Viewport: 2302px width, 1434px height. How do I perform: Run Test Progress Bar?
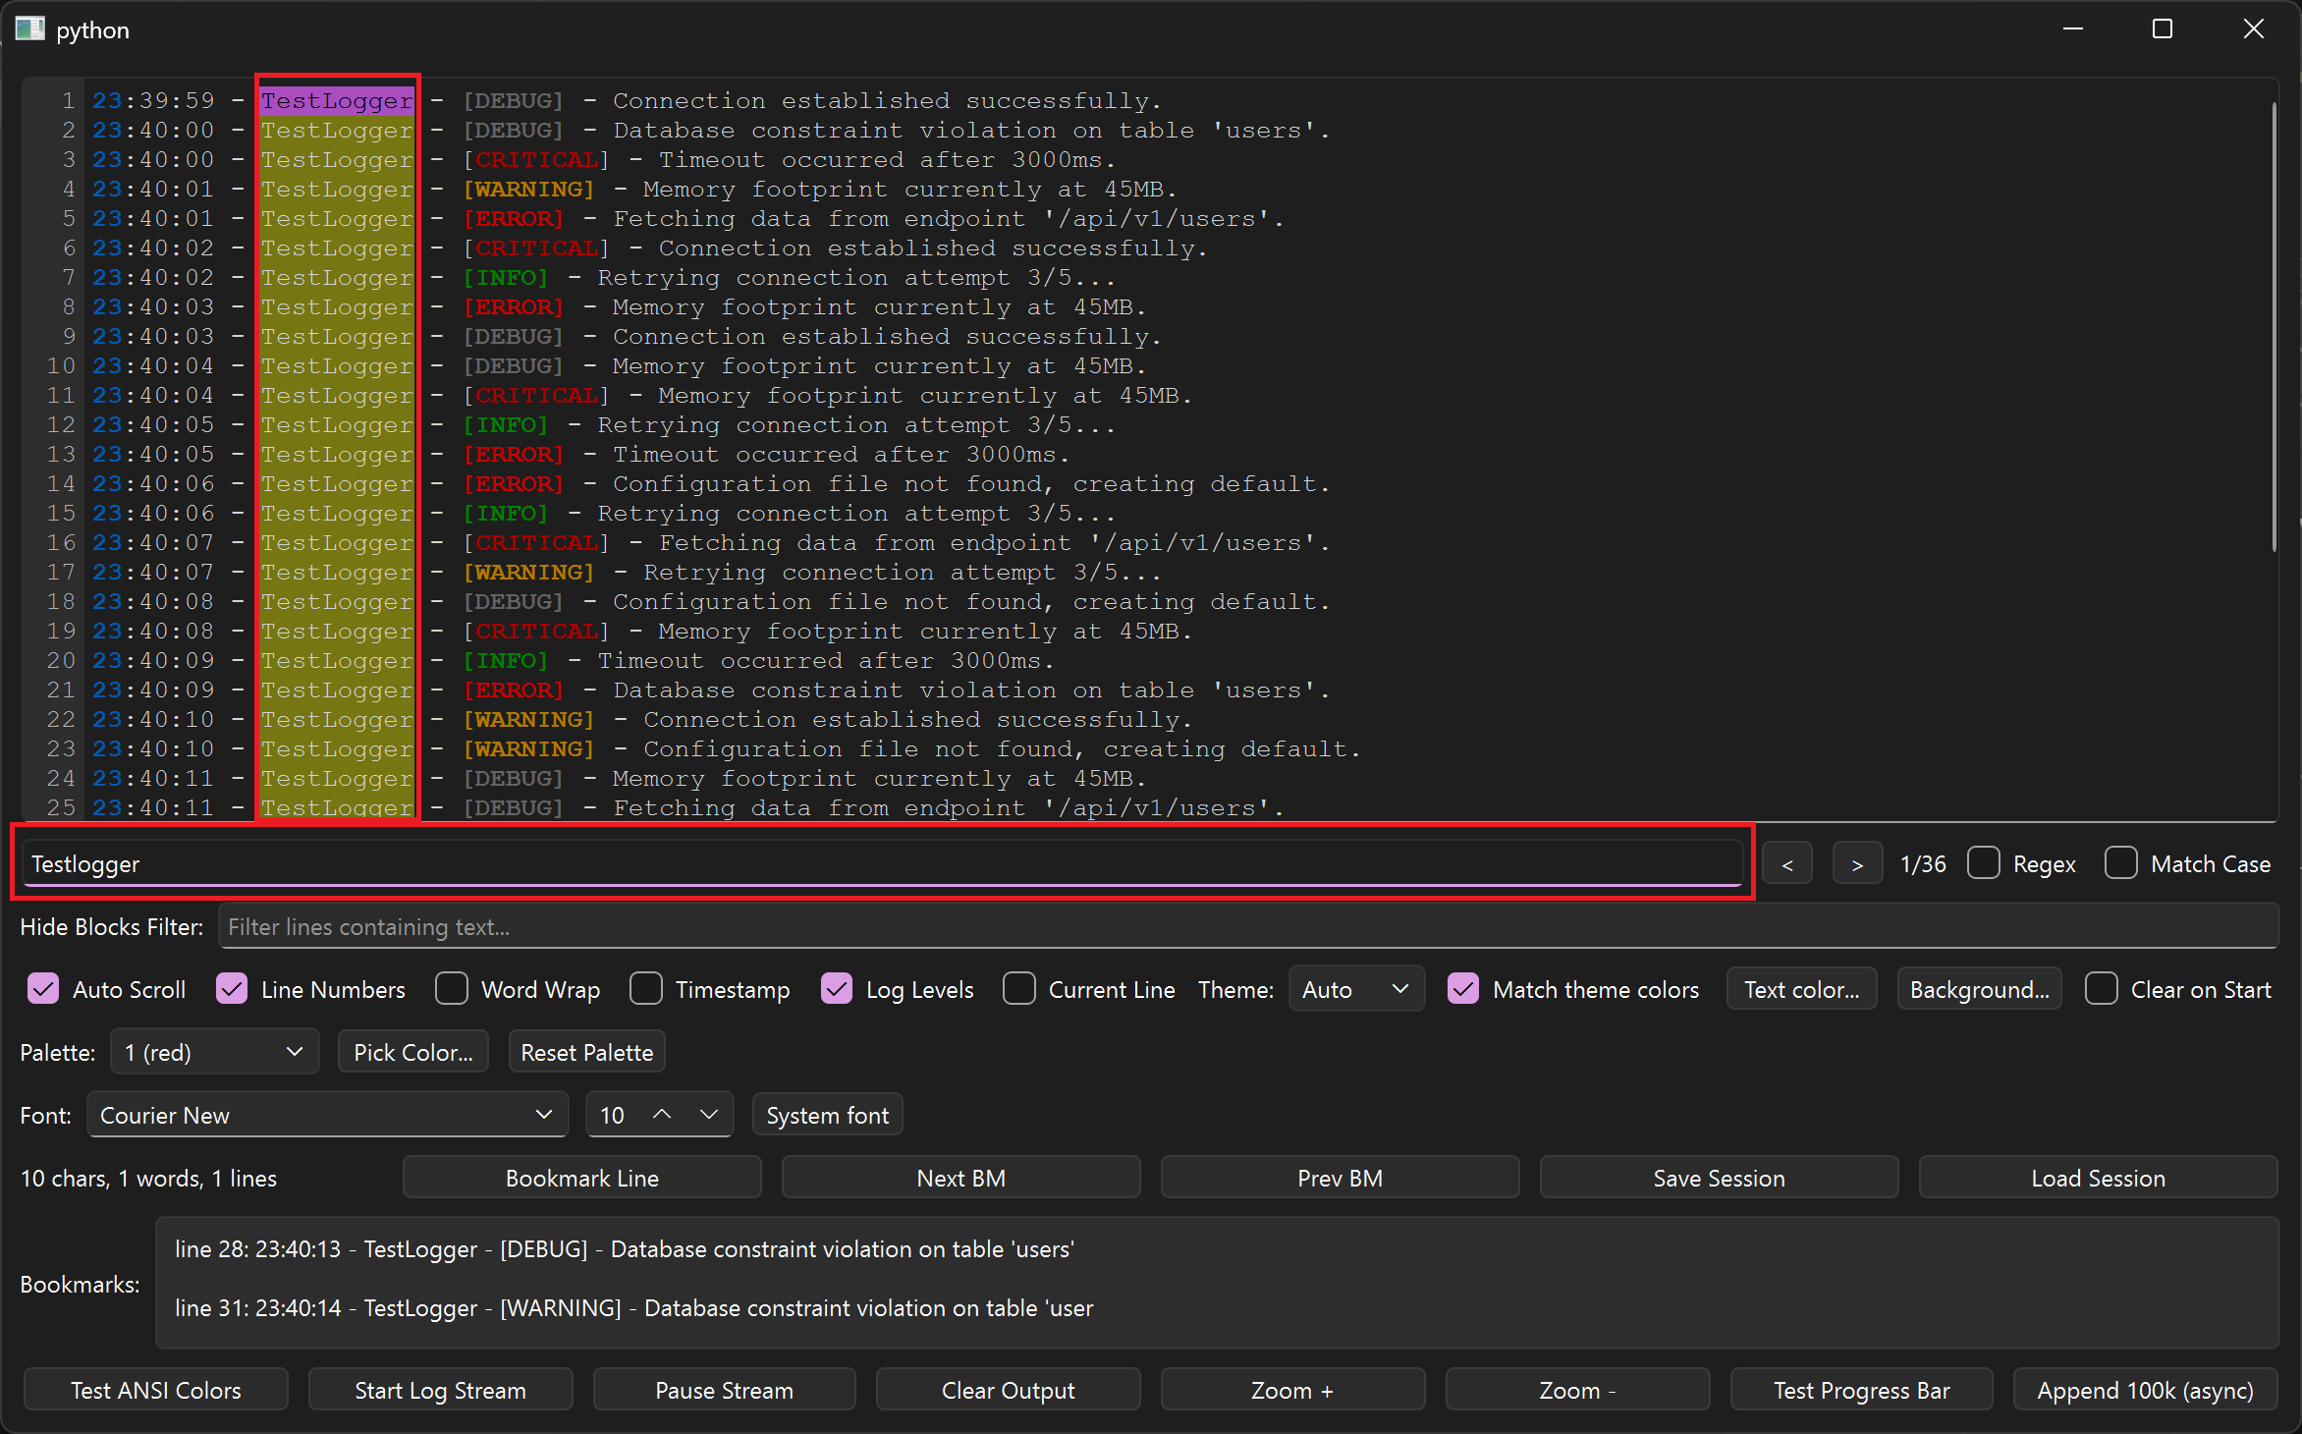(x=1861, y=1390)
